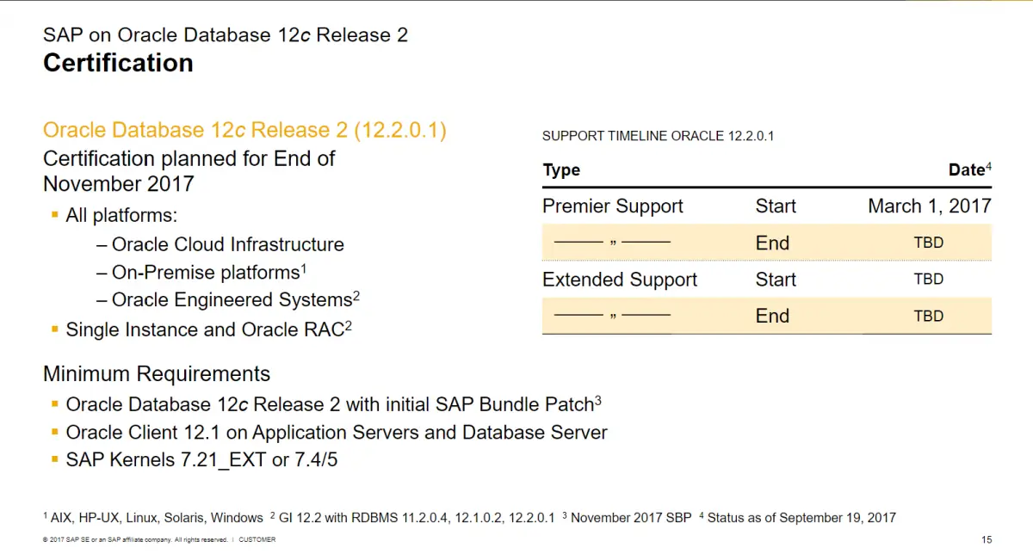Click the 'Type' column header
This screenshot has width=1033, height=560.
coord(561,170)
